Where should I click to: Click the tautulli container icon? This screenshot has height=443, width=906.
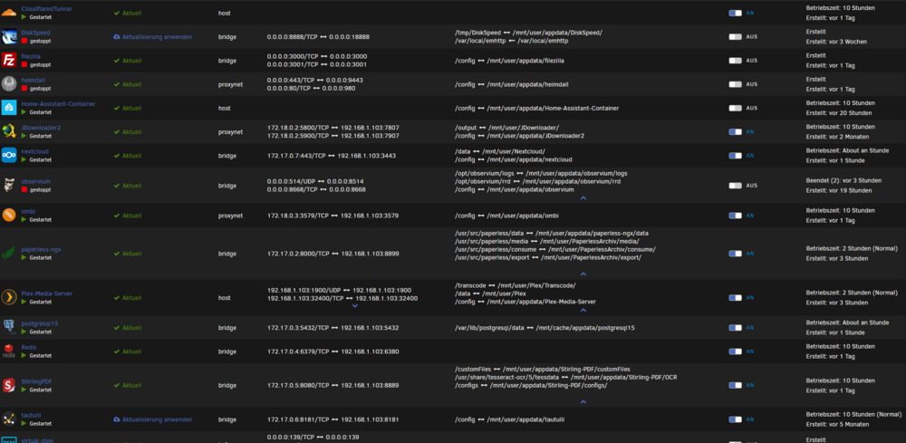click(9, 419)
